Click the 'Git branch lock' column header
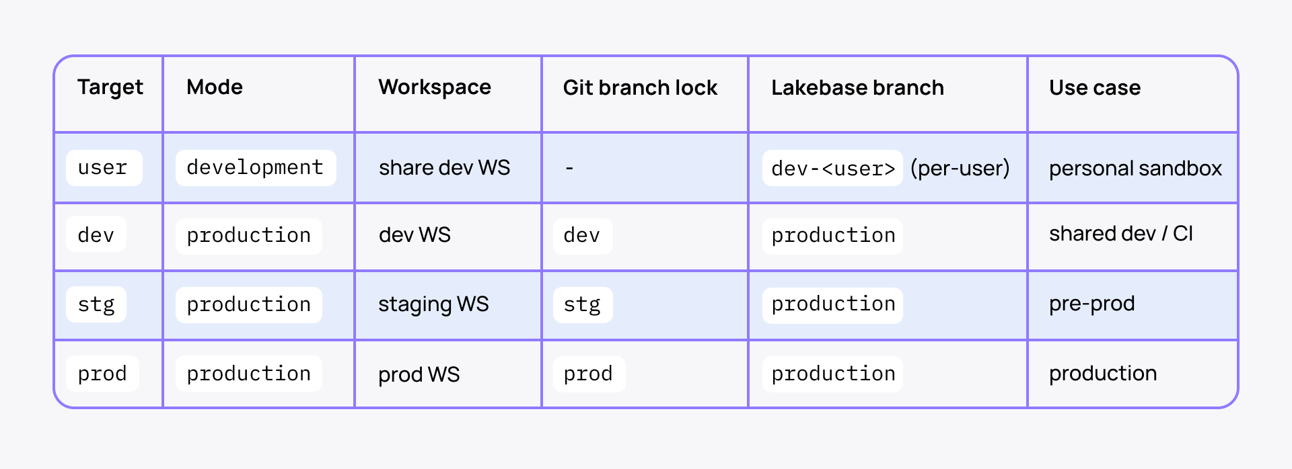This screenshot has width=1292, height=469. (x=640, y=87)
